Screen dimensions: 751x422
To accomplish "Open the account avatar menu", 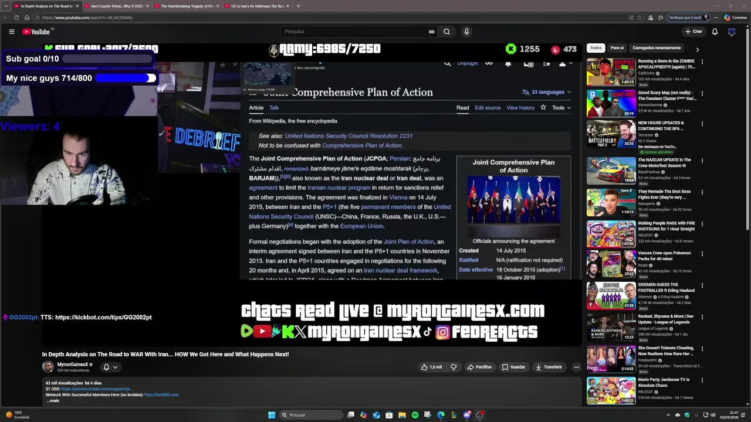I will coord(732,32).
